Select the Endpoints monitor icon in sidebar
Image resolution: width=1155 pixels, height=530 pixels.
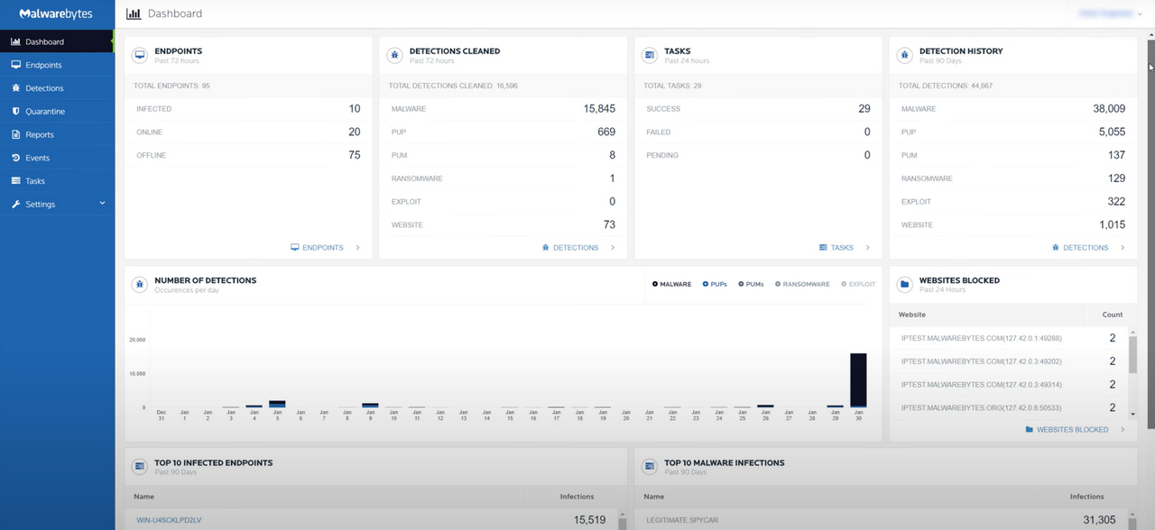pos(18,64)
